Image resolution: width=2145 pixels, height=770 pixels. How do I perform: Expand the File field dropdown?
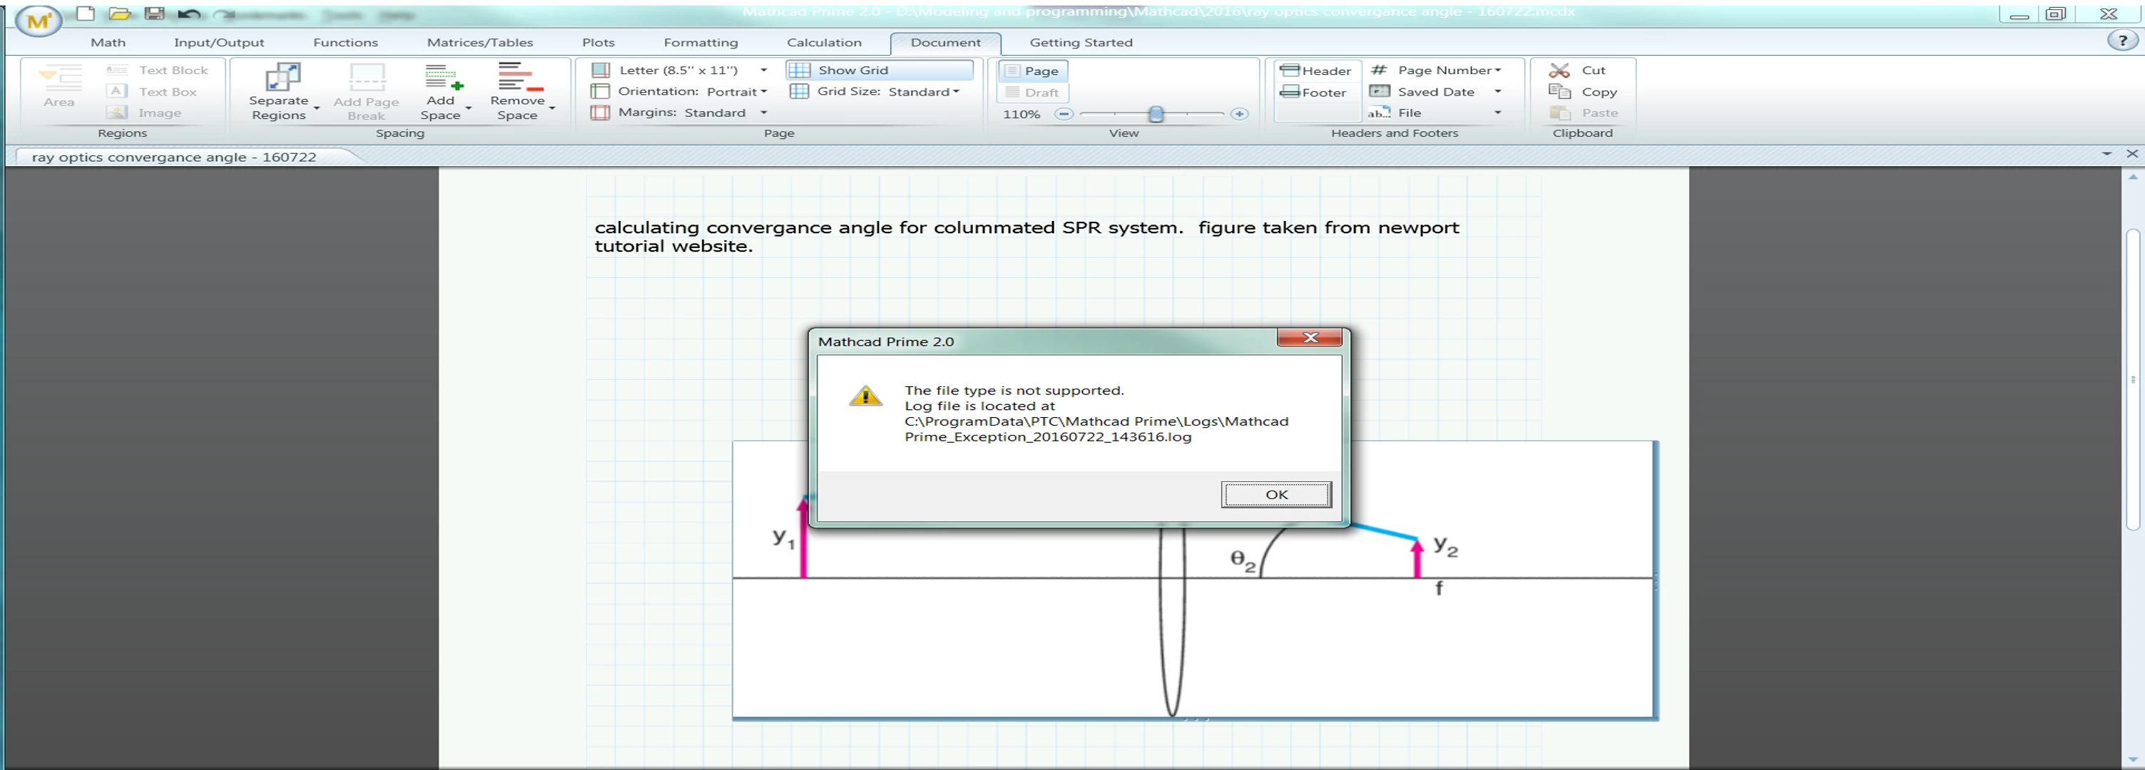click(1497, 113)
